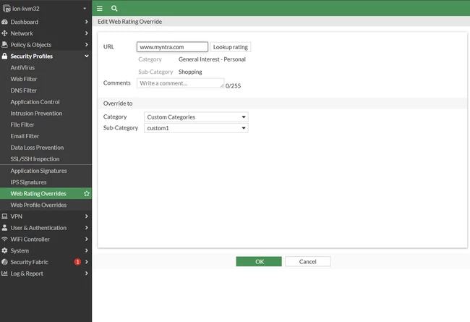Expand the Dashboard menu chevron
This screenshot has width=470, height=322.
[x=86, y=22]
